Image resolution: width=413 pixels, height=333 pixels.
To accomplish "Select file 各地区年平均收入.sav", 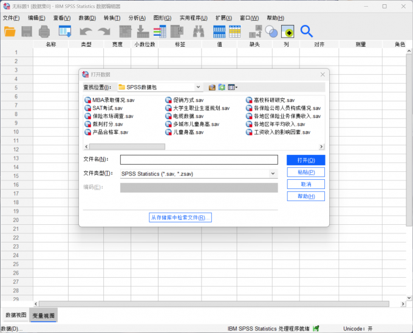I will pos(276,124).
